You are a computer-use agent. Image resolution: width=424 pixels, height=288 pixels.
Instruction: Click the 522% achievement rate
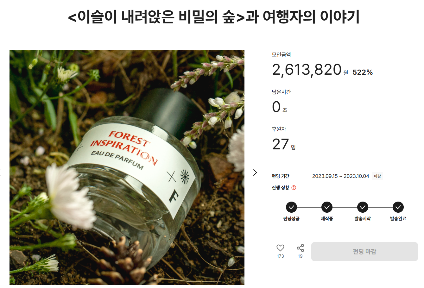[363, 72]
